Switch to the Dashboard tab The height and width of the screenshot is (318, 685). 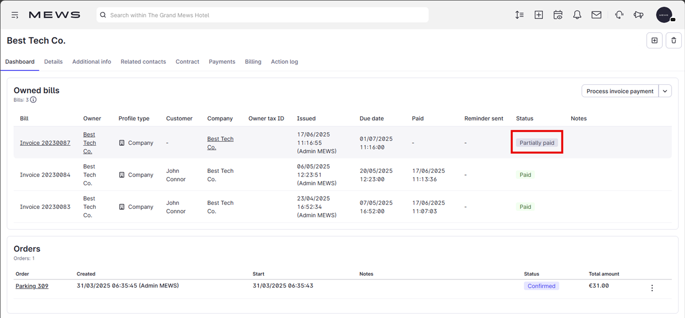tap(20, 62)
